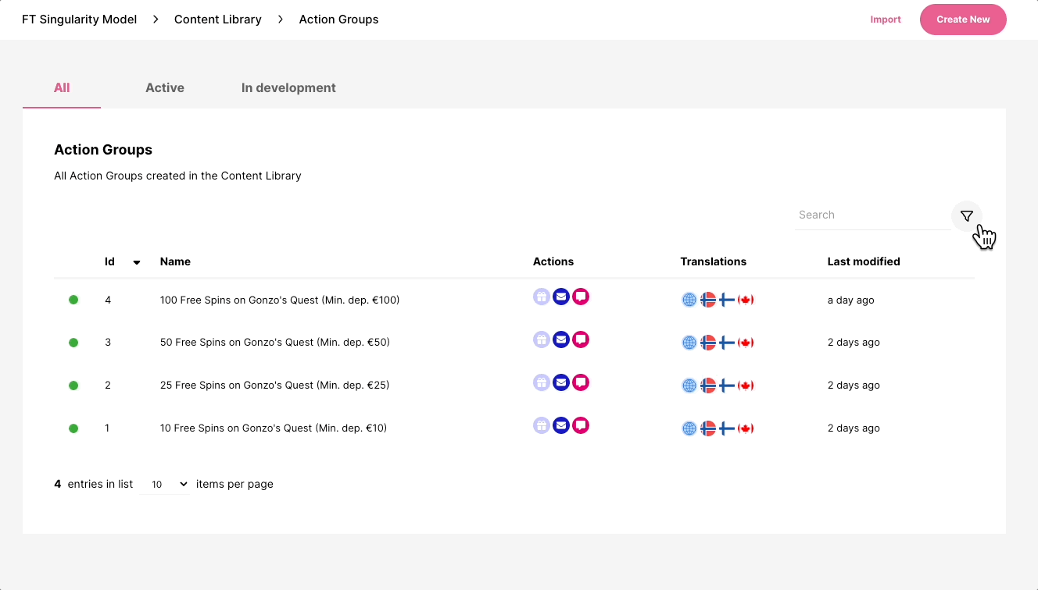Click the globe translation icon for action group 2

[689, 386]
